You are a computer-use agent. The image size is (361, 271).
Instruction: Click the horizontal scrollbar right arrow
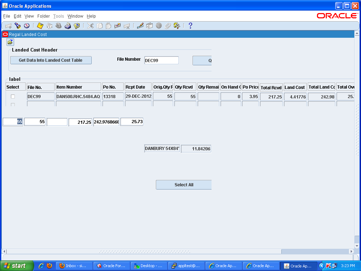coord(351,251)
